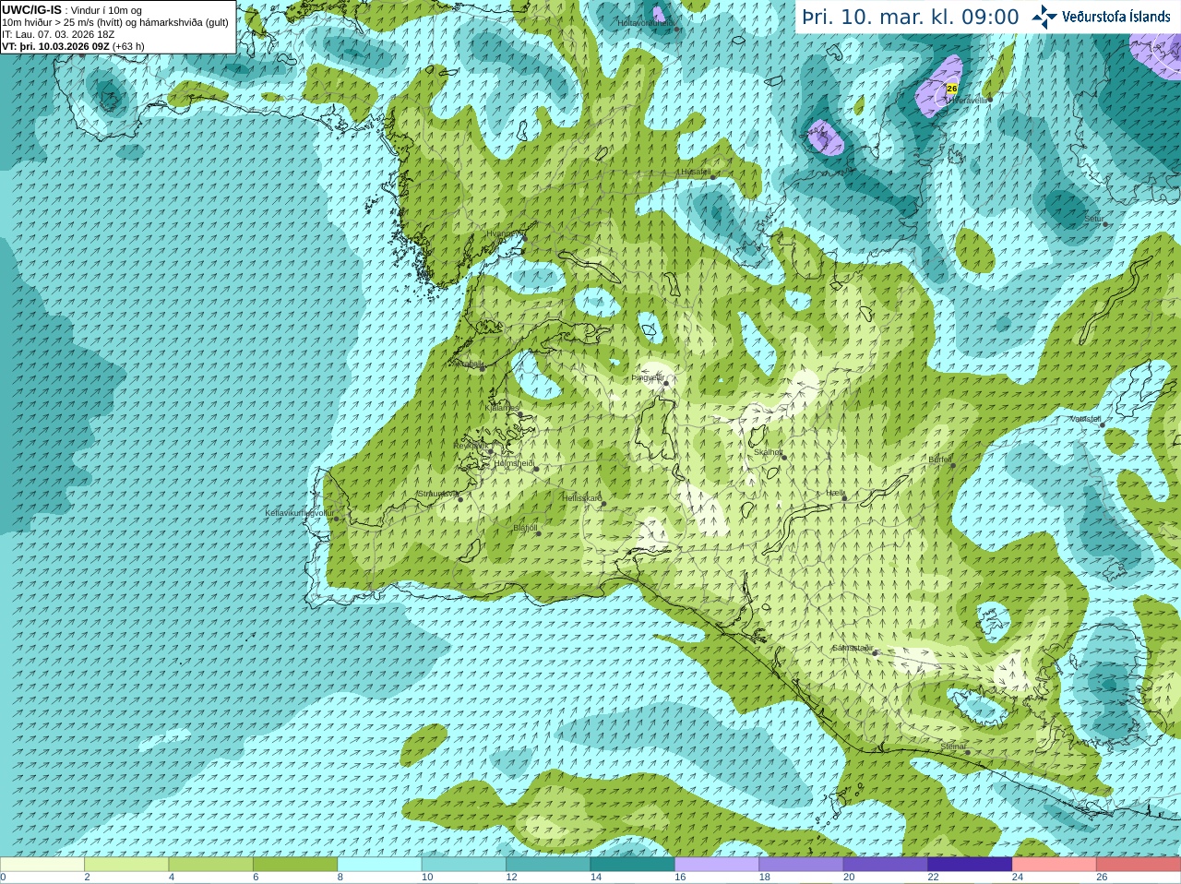Select the 14–16 m/s dark teal legend band
Screen dimensions: 1181x884
pyautogui.click(x=632, y=865)
